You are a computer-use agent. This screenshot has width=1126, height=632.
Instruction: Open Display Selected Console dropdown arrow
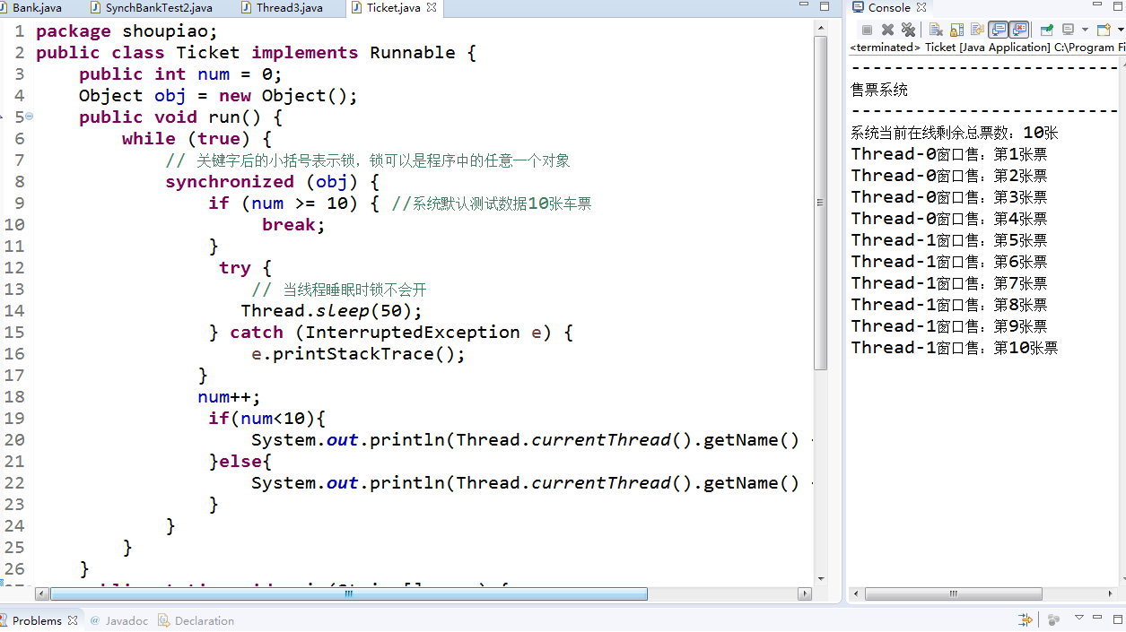click(1085, 30)
